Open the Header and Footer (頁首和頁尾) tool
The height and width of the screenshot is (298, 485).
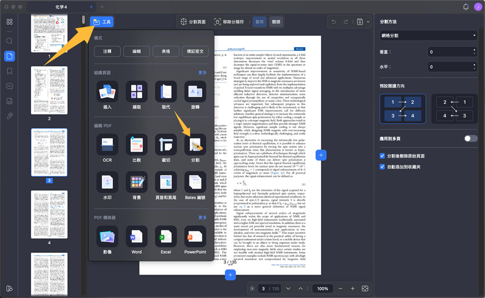click(166, 182)
